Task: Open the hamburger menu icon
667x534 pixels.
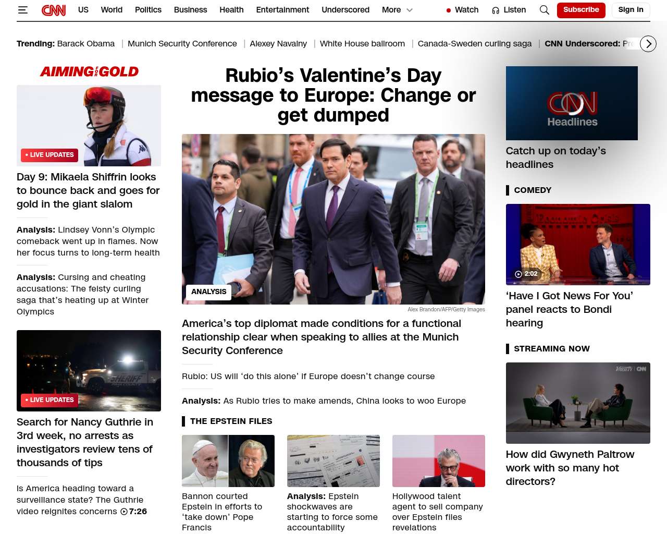Action: pos(22,10)
